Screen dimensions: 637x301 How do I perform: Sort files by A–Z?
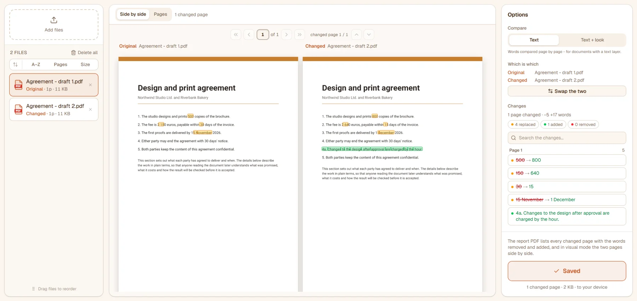tap(36, 65)
